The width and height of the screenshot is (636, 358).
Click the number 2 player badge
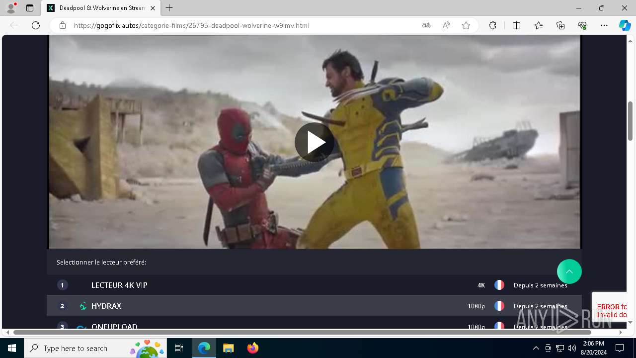pos(62,306)
